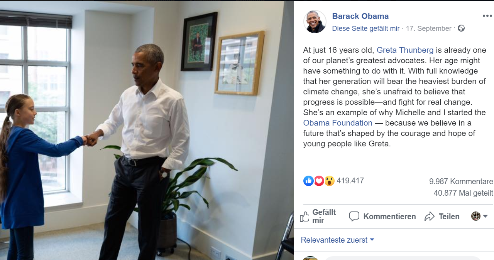The image size is (494, 260).
Task: Open the comment-as profile avatar dropdown
Action: tap(479, 216)
